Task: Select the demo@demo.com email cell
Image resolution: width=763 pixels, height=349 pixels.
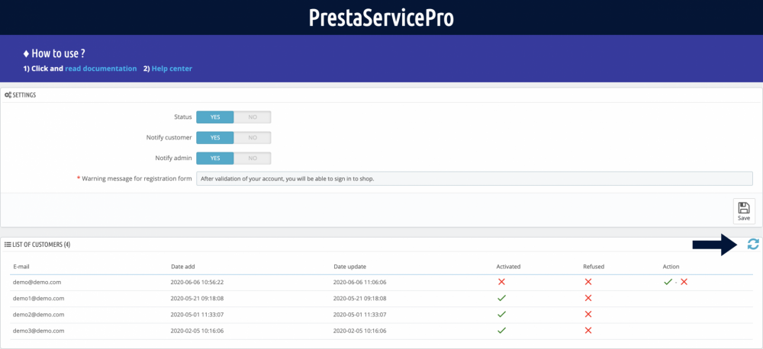Action: (37, 282)
